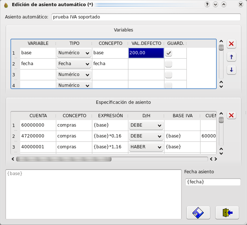247x225 pixels.
Task: Click the BASE IVA column header
Action: pyautogui.click(x=182, y=116)
